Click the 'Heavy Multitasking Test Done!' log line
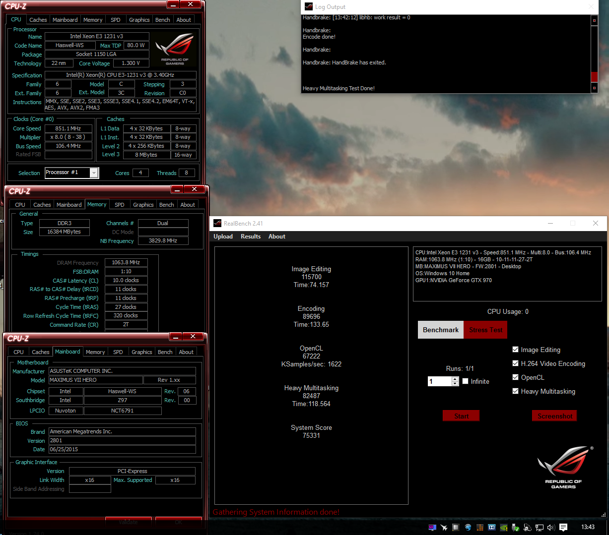 [x=338, y=88]
